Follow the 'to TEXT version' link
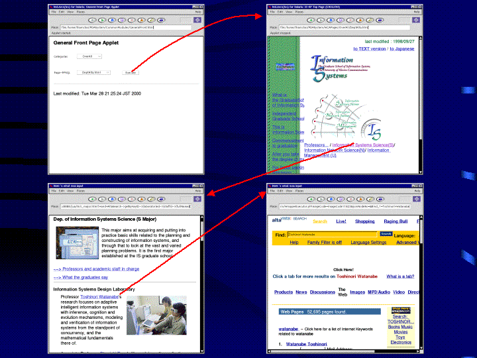 tap(369, 48)
